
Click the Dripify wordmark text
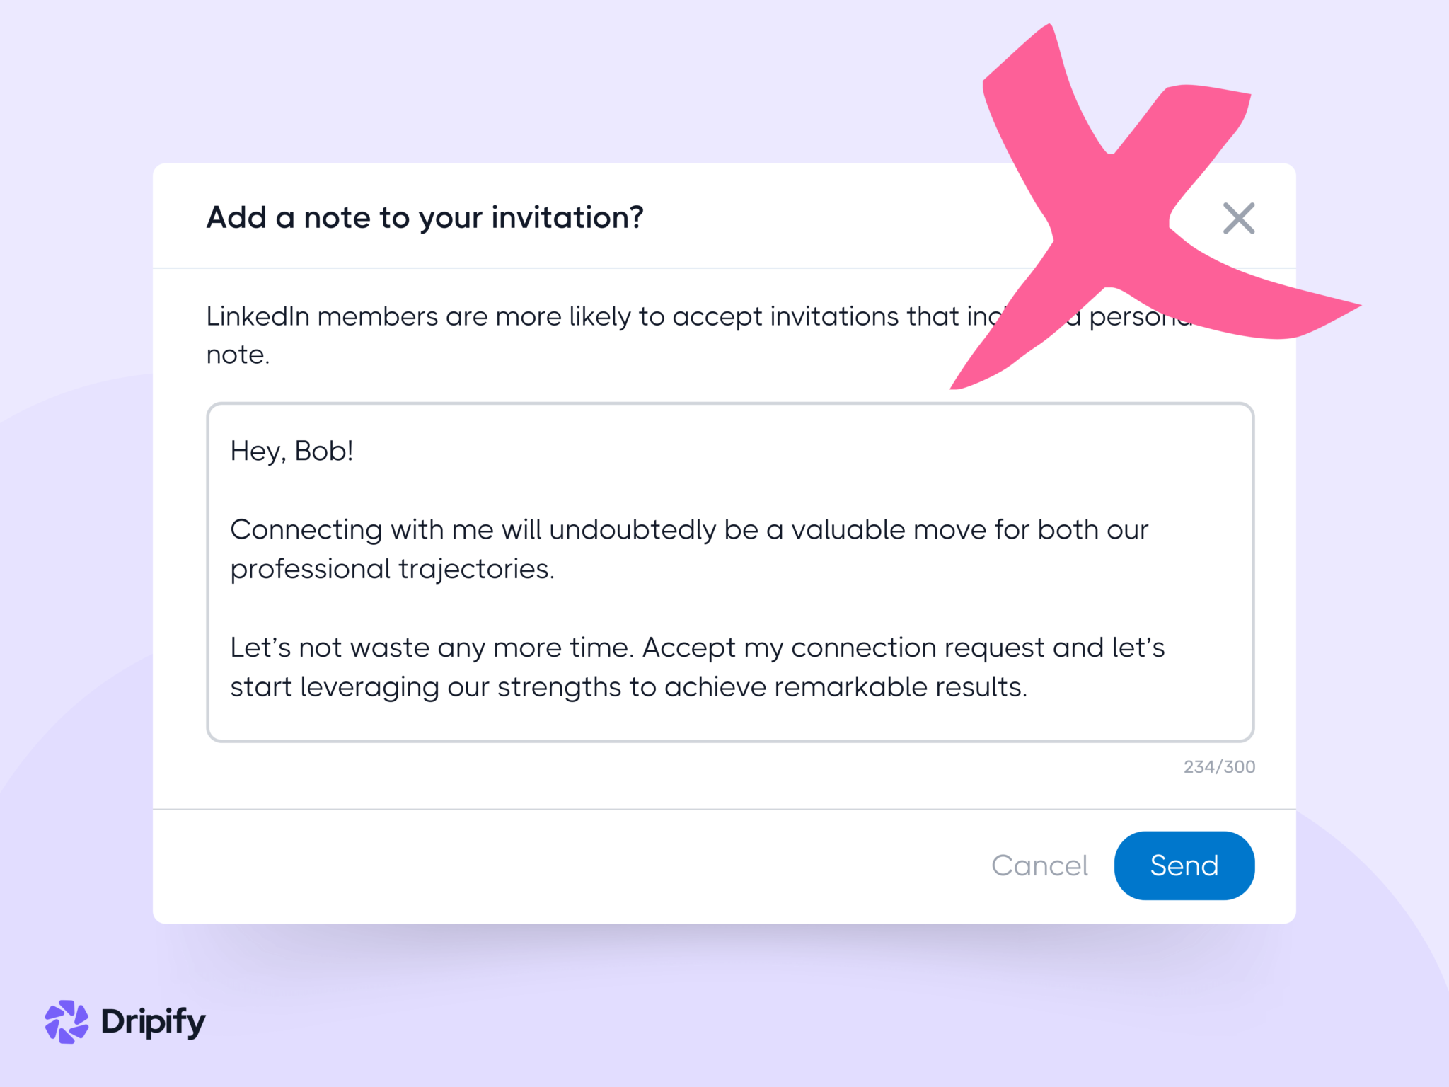tap(152, 1020)
